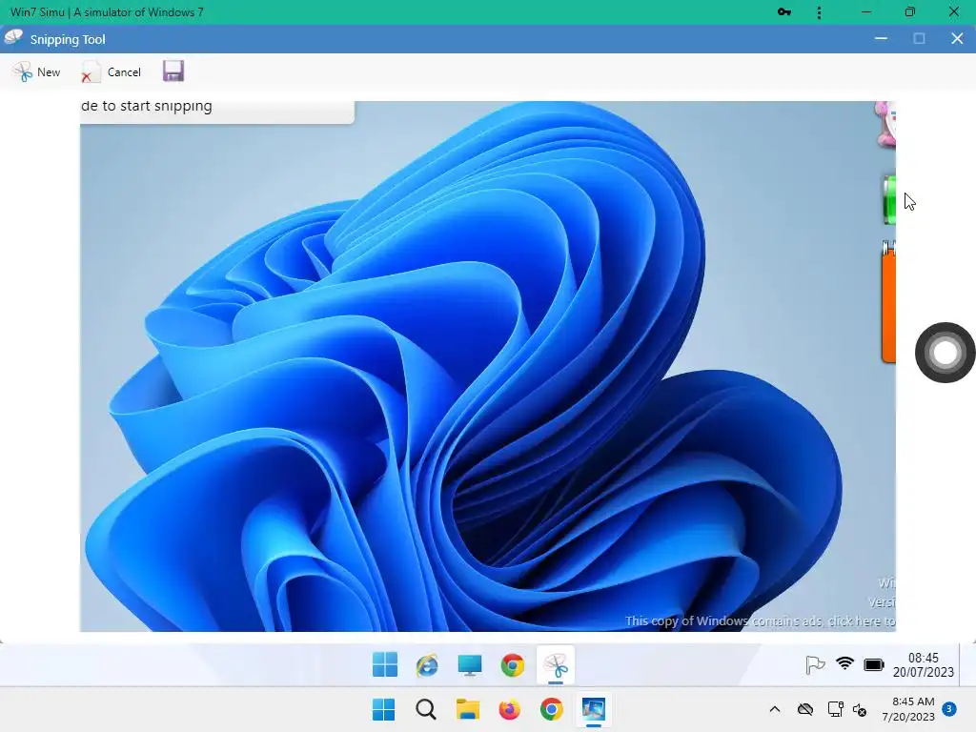This screenshot has height=732, width=976.
Task: Click the Snipping Tool title bar icon
Action: 13,38
